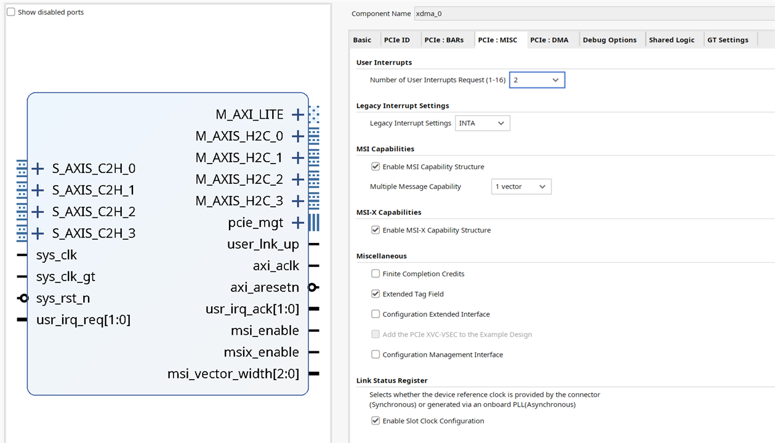Expand the M_AXI_LITE interface plus icon
Screen dimensions: 775x443
298,114
